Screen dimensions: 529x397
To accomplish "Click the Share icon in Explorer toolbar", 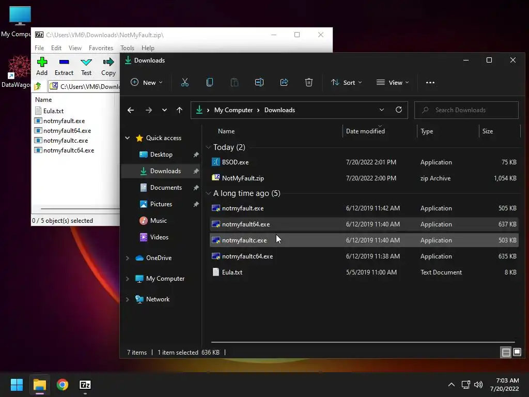I will click(x=284, y=82).
